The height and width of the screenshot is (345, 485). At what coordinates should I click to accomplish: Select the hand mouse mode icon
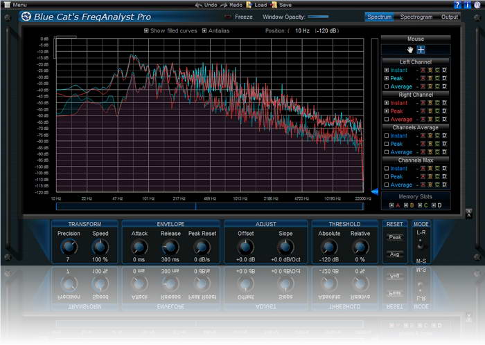tap(409, 50)
